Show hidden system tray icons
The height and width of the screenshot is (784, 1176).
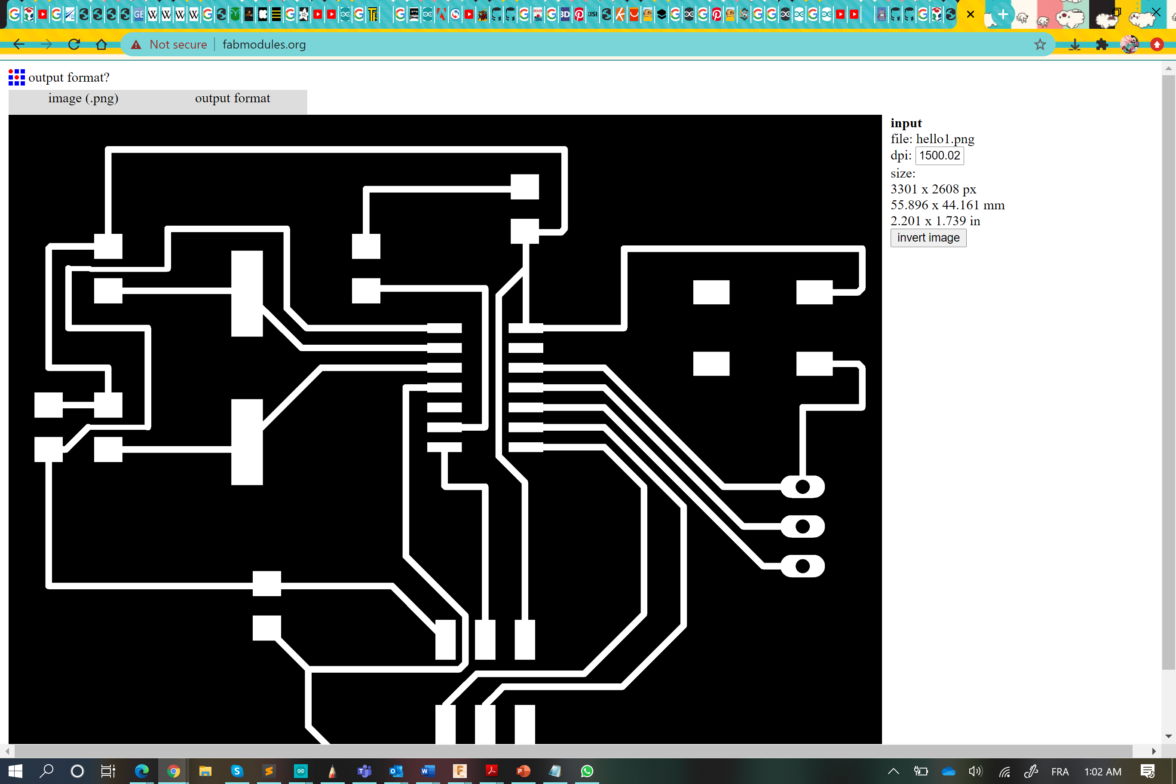pyautogui.click(x=894, y=771)
